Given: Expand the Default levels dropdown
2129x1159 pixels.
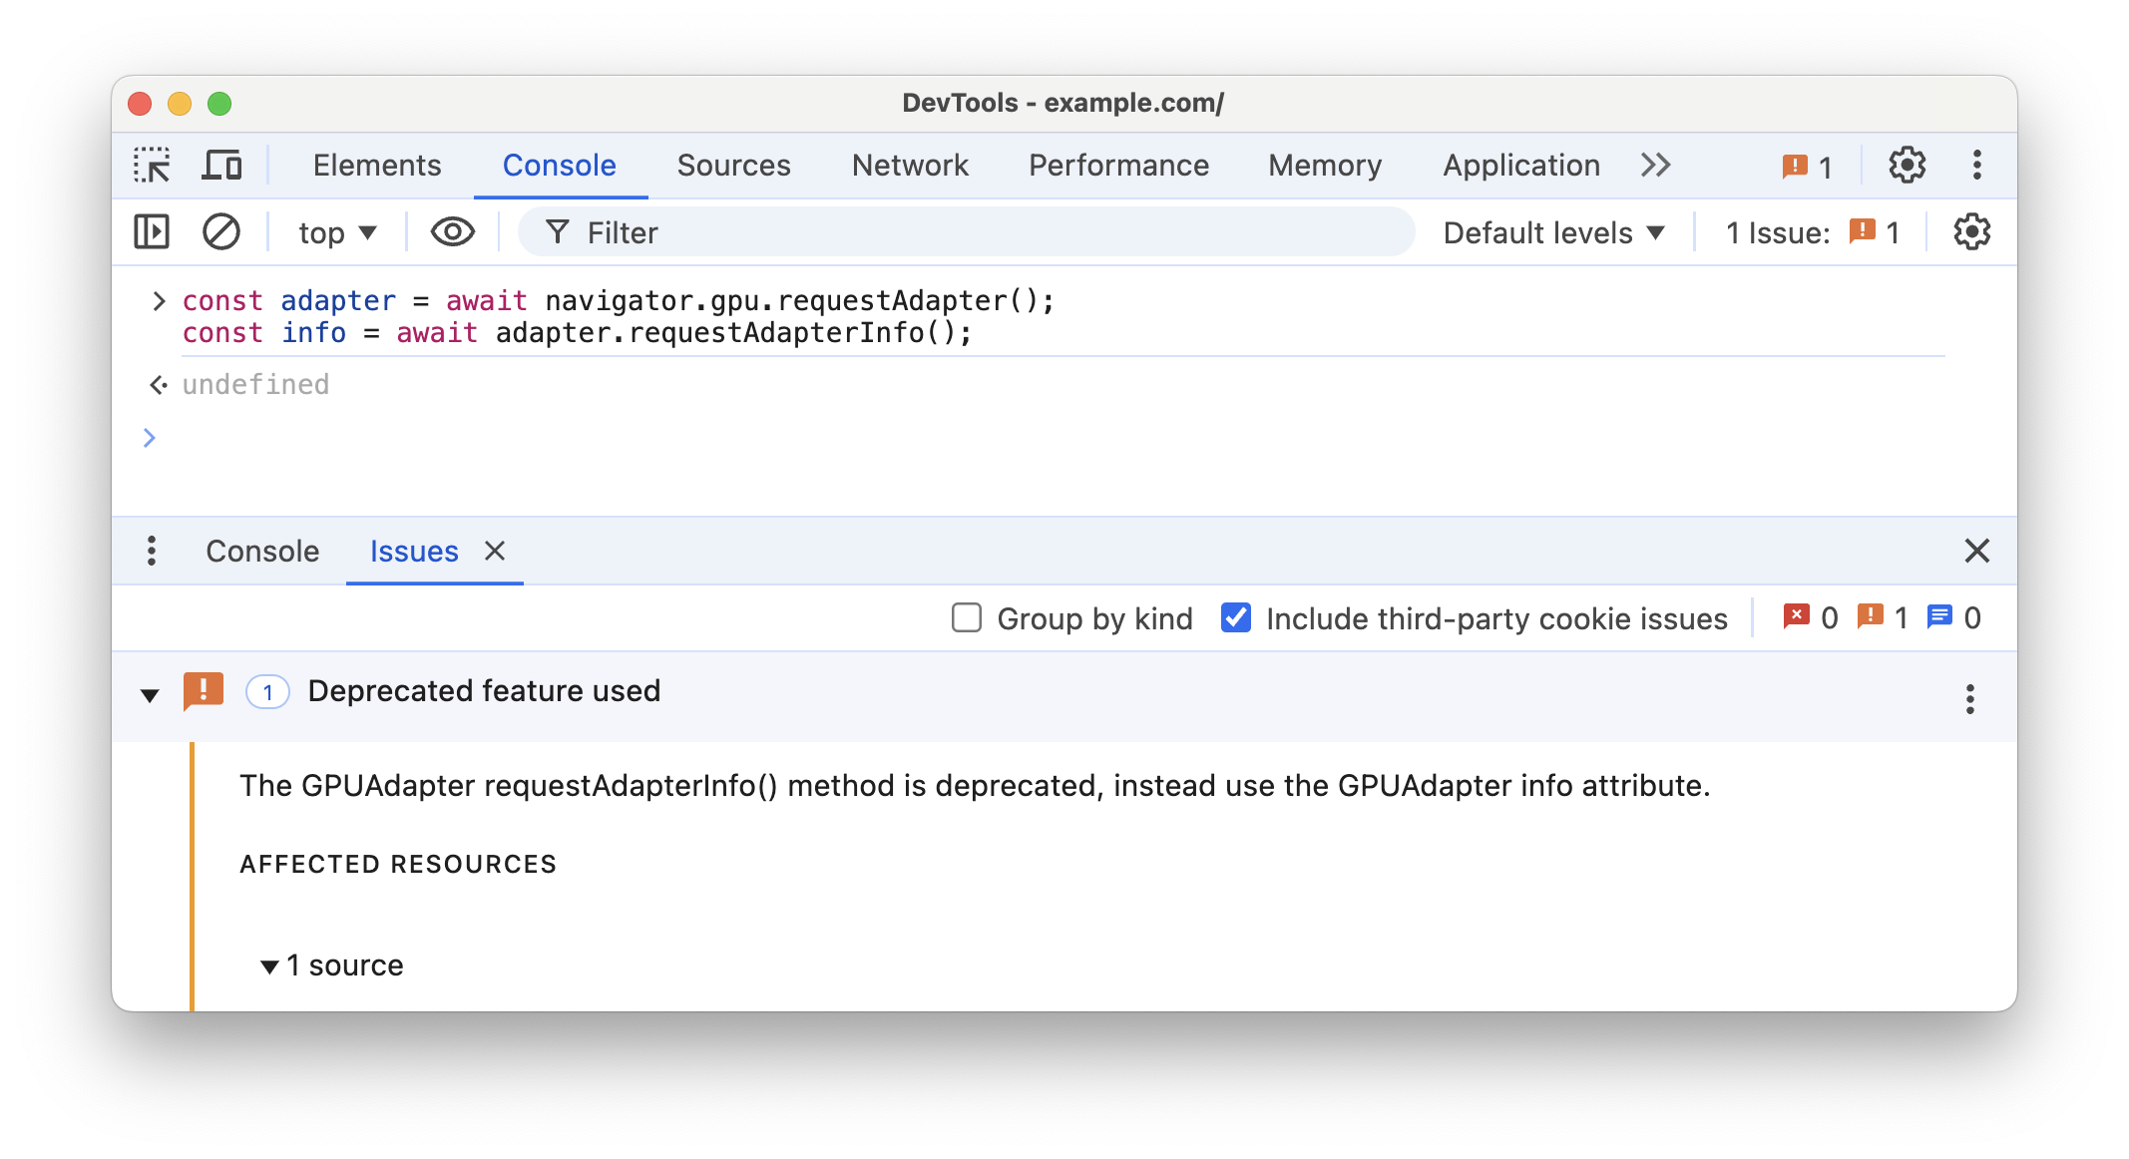Looking at the screenshot, I should (1555, 231).
